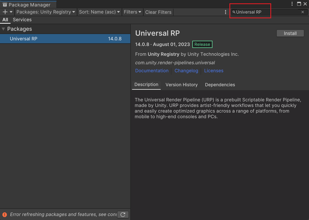Open the Changelog link
This screenshot has width=309, height=220.
pyautogui.click(x=186, y=71)
